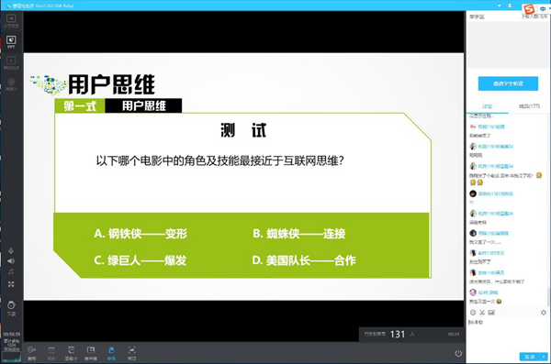Click the end-class clock icon in sidebar
551x364 pixels.
click(11, 308)
